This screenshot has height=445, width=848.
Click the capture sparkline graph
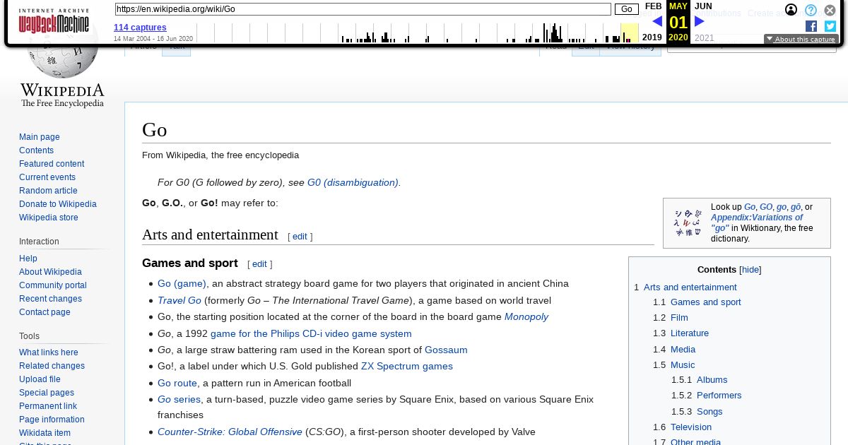(x=417, y=32)
